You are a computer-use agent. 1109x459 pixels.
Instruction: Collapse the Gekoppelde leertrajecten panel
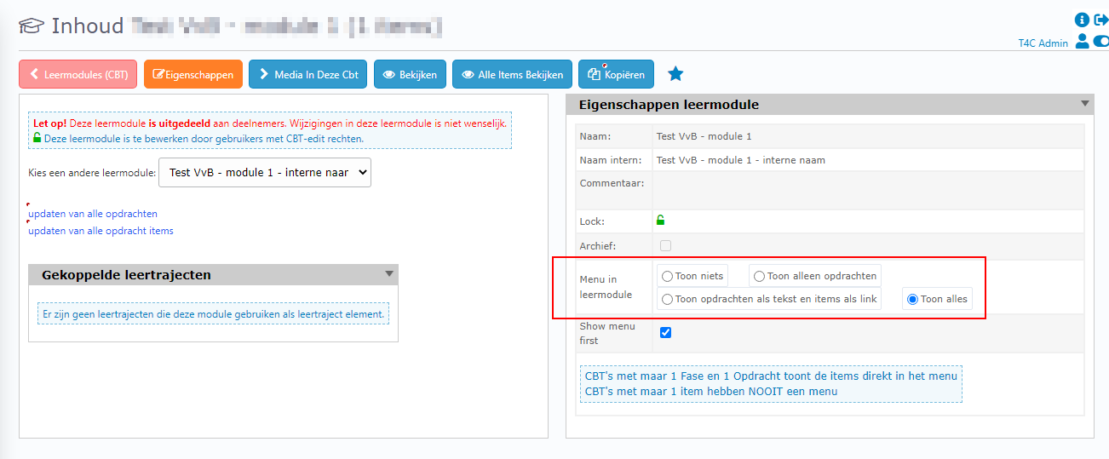click(x=389, y=274)
